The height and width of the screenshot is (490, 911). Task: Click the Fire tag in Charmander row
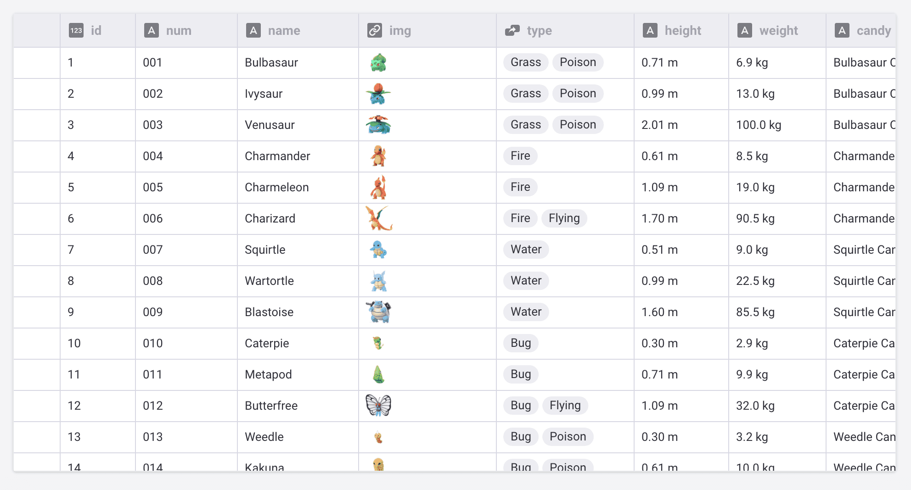pyautogui.click(x=520, y=156)
